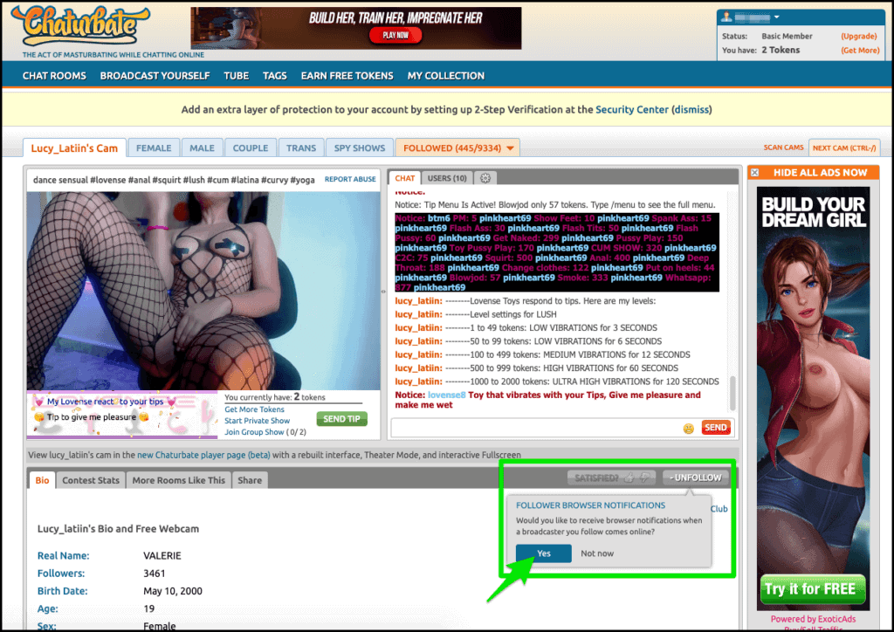The height and width of the screenshot is (632, 894).
Task: Click Try it for FREE ad button
Action: [x=813, y=588]
